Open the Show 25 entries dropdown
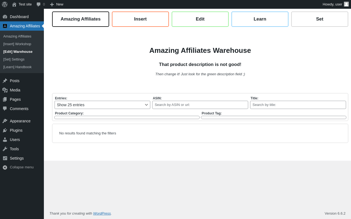Viewport: 351px width, 219px height. point(102,105)
